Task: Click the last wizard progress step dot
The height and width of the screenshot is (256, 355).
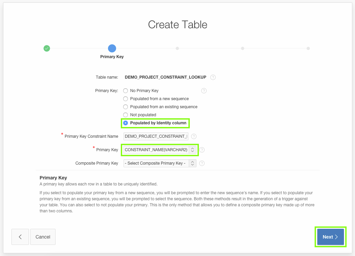Action: click(x=308, y=48)
